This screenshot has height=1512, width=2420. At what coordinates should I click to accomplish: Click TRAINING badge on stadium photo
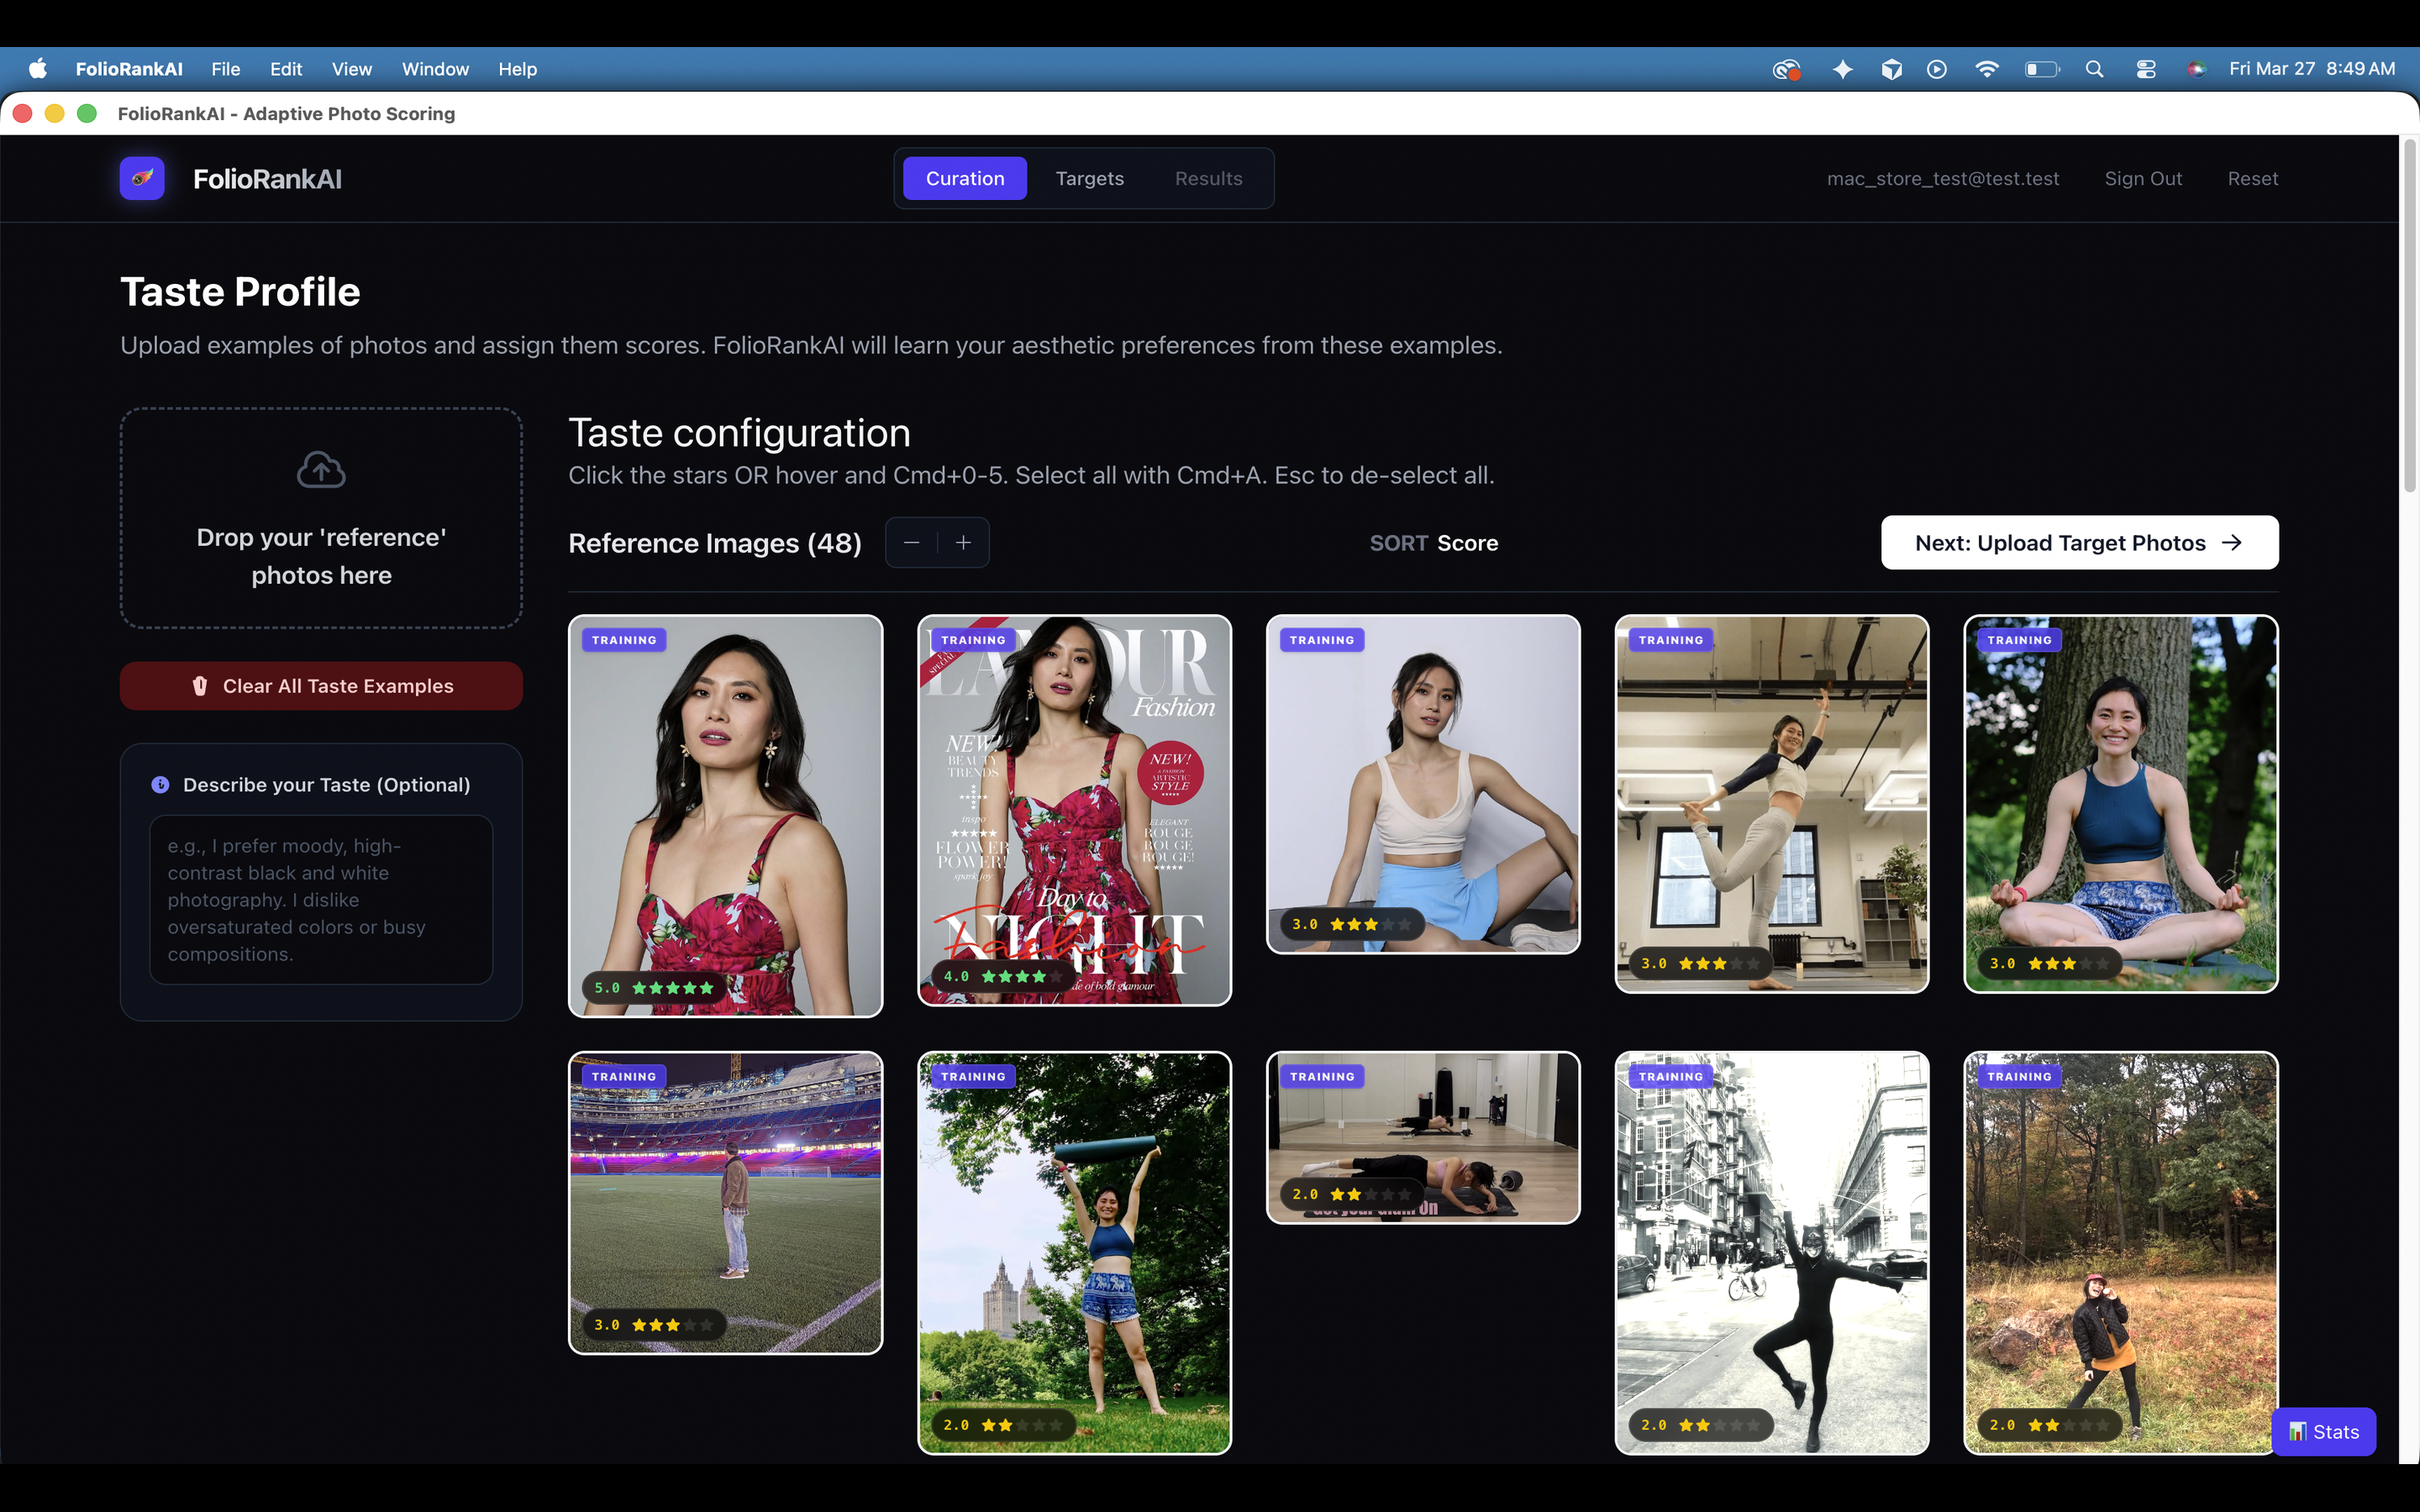[624, 1077]
